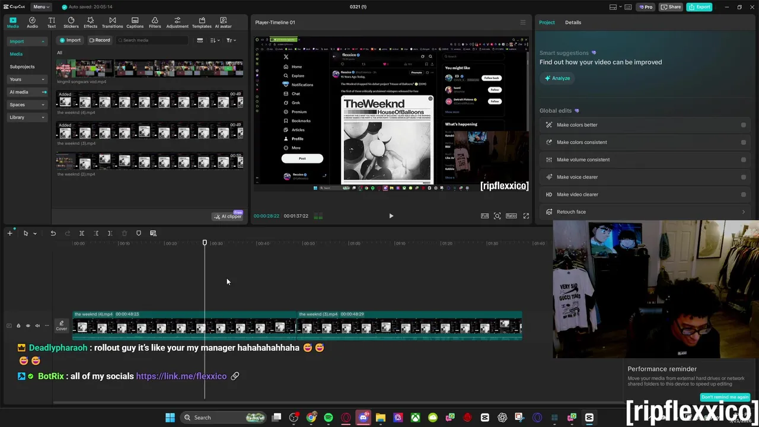This screenshot has height=427, width=759.
Task: Click the Full quality button in the player
Action: point(484,216)
